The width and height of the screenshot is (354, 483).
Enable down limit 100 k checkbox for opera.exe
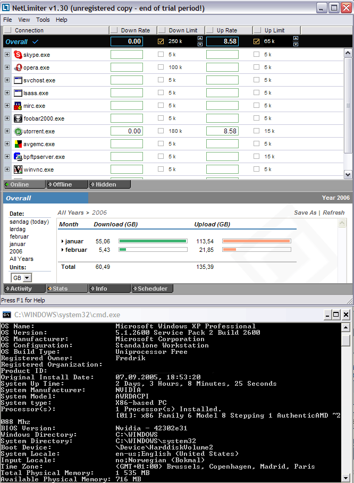click(161, 67)
